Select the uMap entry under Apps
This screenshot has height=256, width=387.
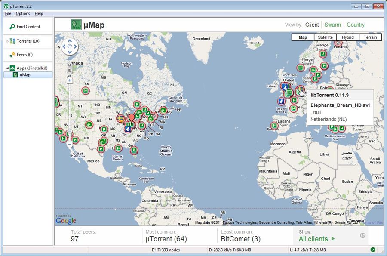coord(28,75)
